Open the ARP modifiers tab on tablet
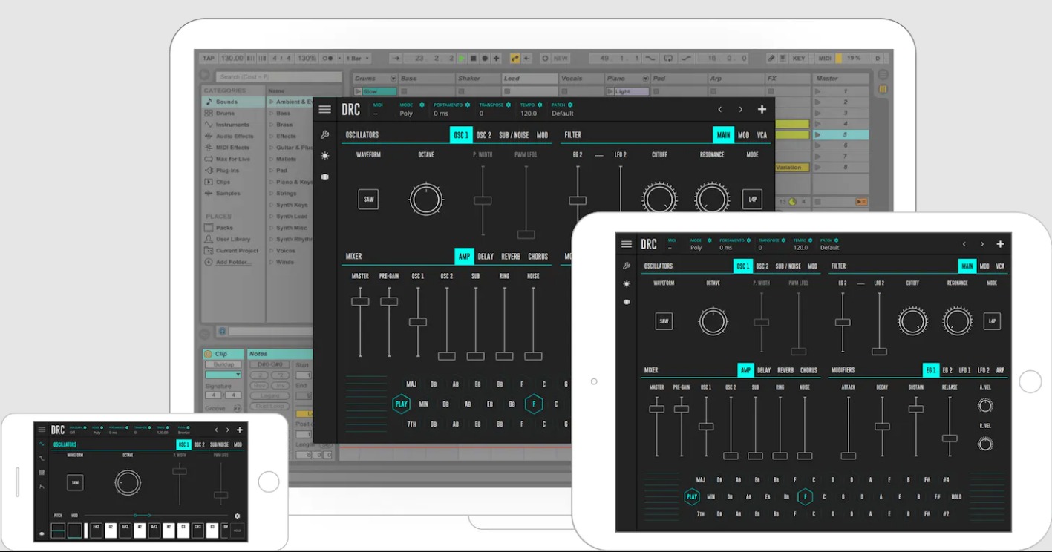Screen dimensions: 1052x552 (1000, 370)
